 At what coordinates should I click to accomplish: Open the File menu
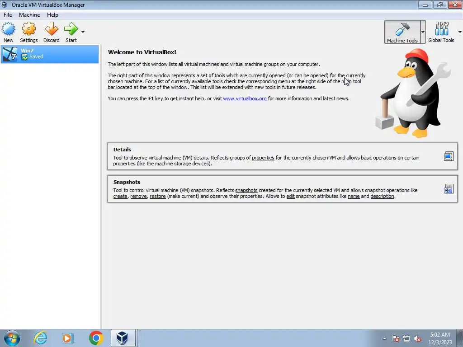8,15
